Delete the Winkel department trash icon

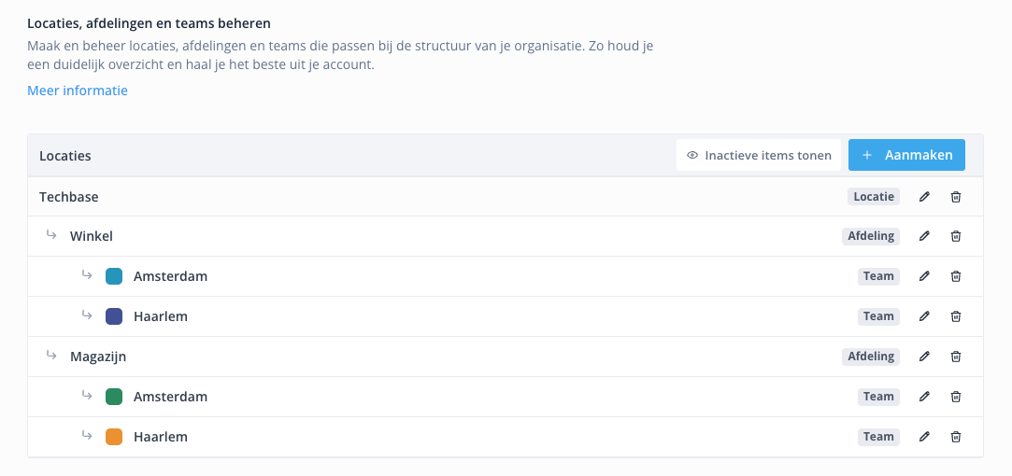[955, 236]
